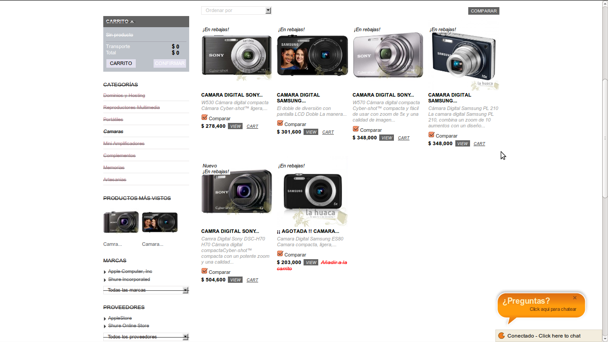The width and height of the screenshot is (608, 342).
Task: Check Comparar for the Sony W530 camera
Action: coord(205,118)
